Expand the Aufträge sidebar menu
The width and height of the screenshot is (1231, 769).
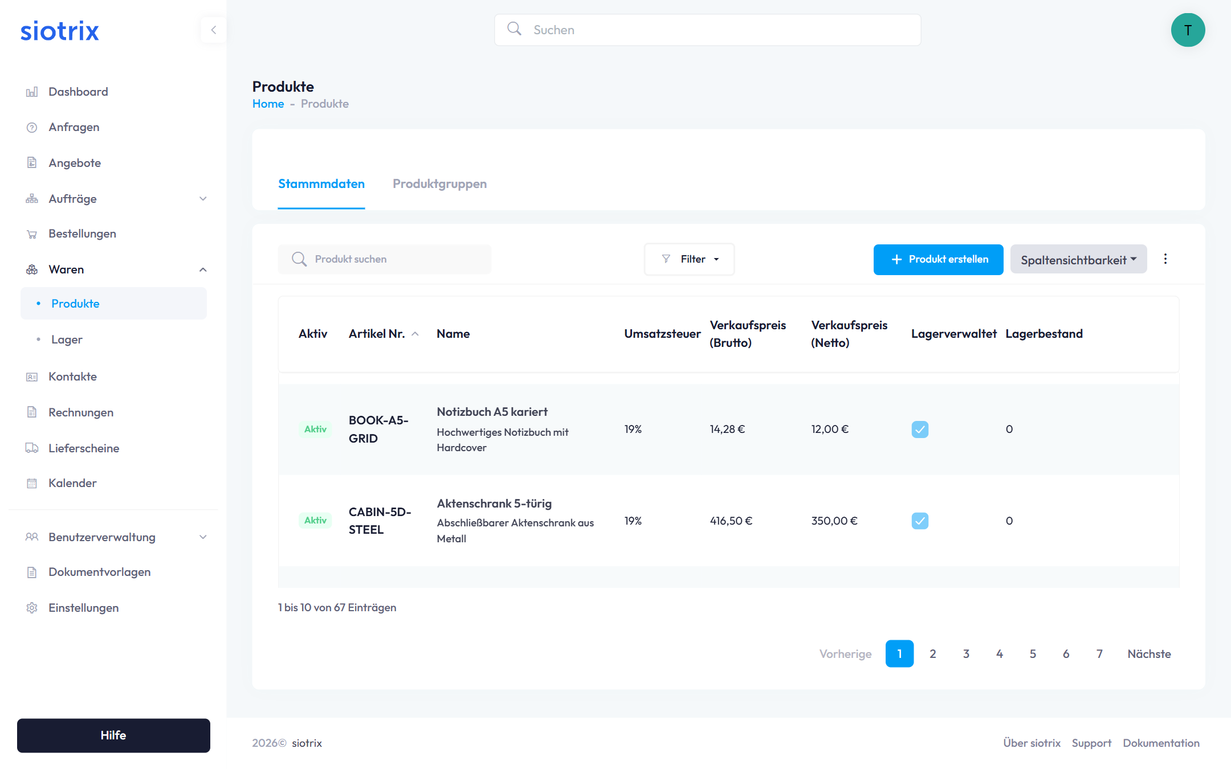pos(203,199)
